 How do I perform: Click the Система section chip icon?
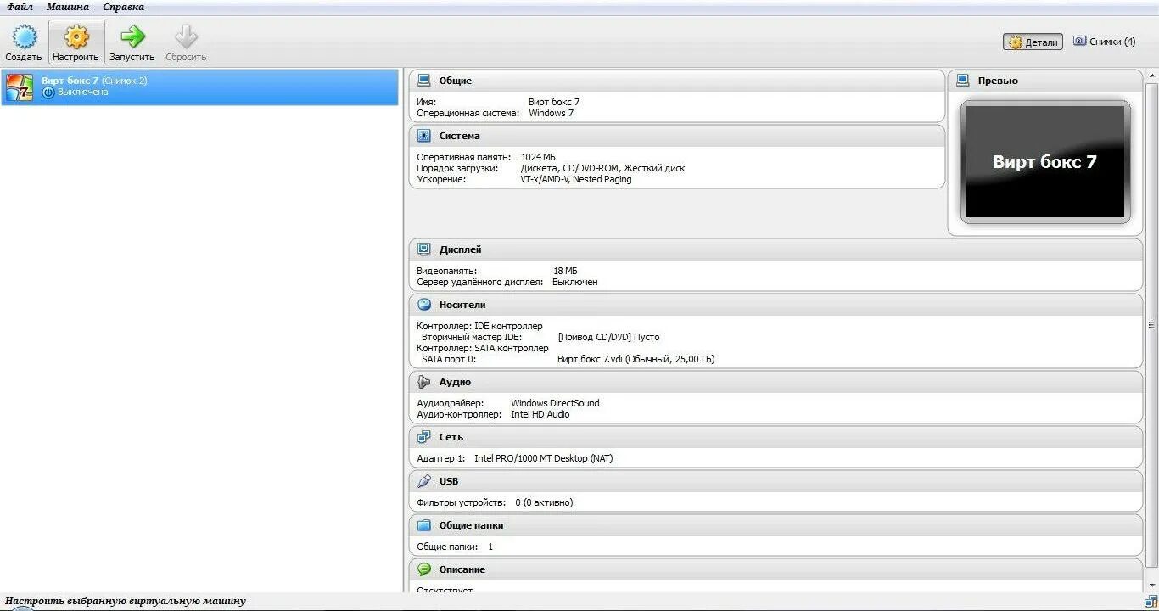pos(424,136)
